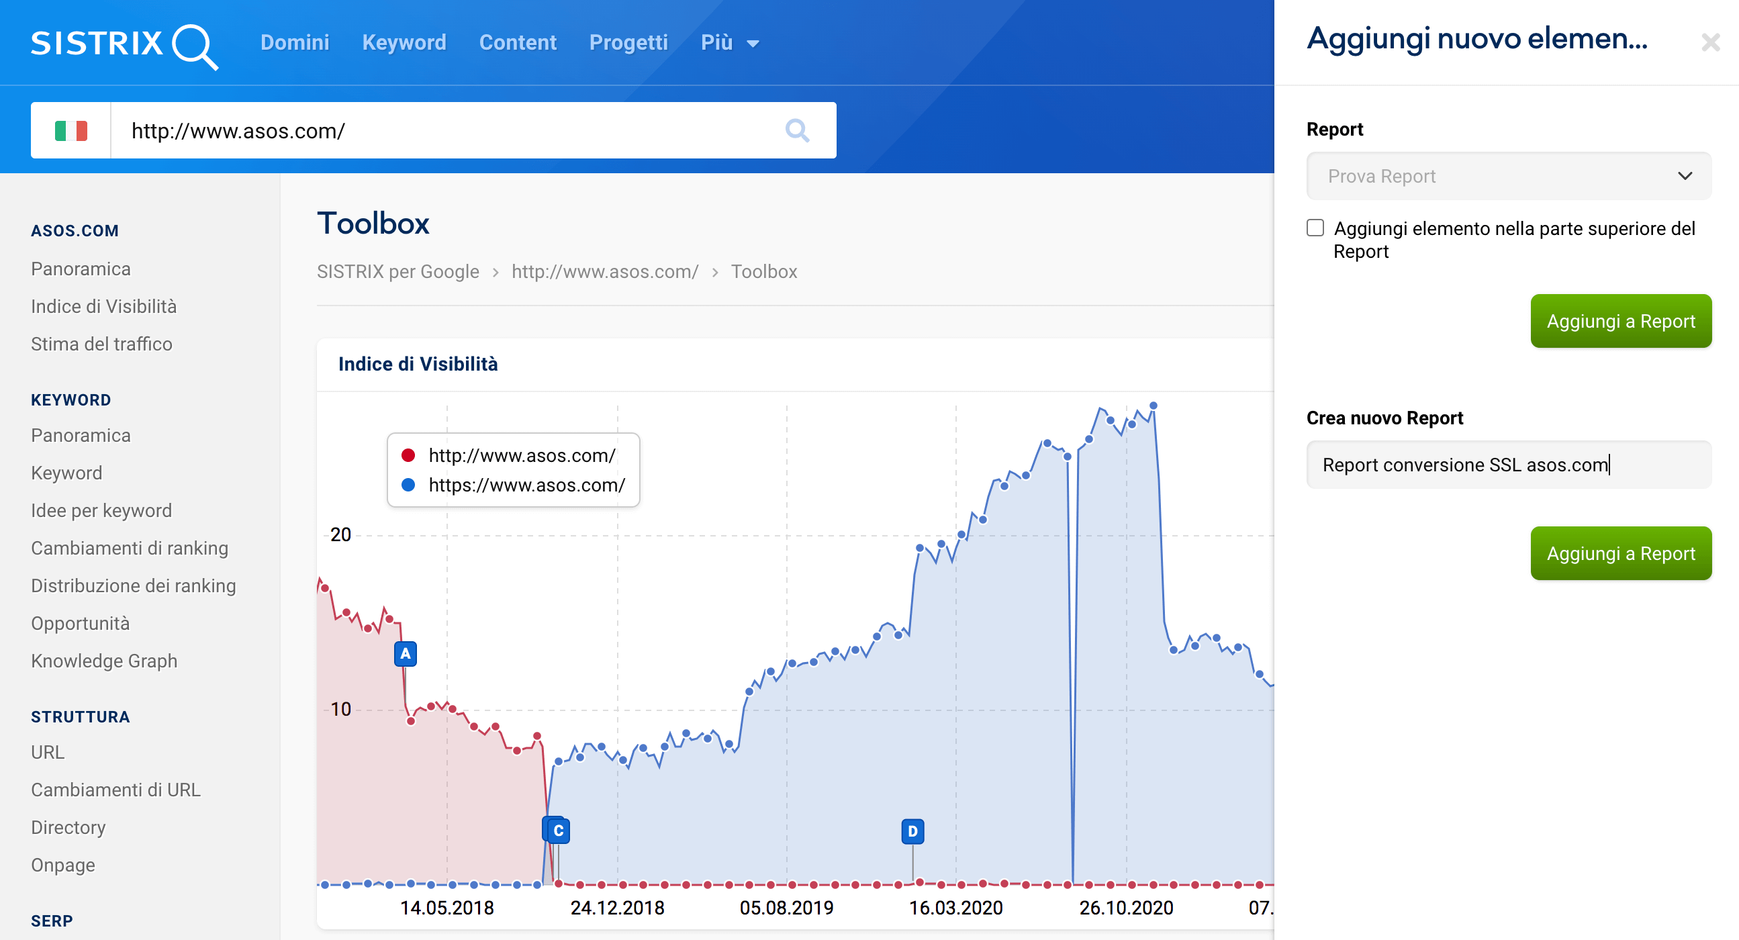The image size is (1739, 940).
Task: Click the ASOS.COM sidebar heading
Action: click(x=75, y=230)
